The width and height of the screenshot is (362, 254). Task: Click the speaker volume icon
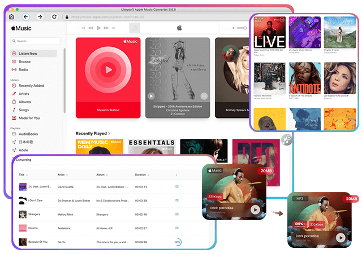click(x=234, y=28)
